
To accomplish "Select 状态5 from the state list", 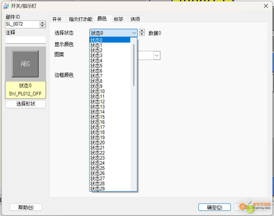I will 96,66.
